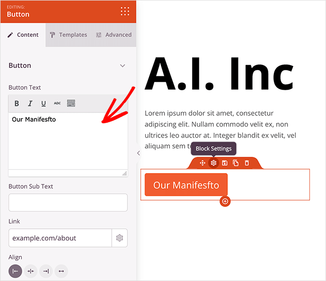326x281 pixels.
Task: Align the button to the left
Action: coord(15,271)
